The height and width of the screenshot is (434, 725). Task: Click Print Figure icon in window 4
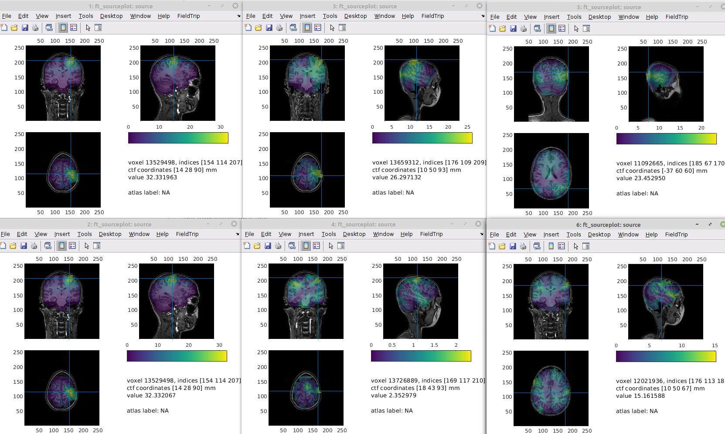coord(278,246)
